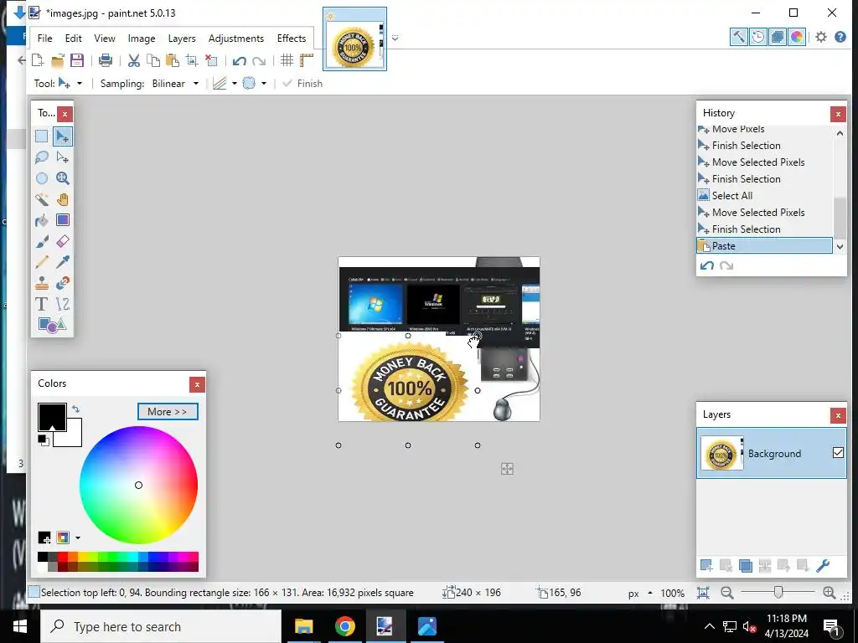The image size is (858, 643).
Task: Click the Deselect toolbar icon
Action: (211, 60)
